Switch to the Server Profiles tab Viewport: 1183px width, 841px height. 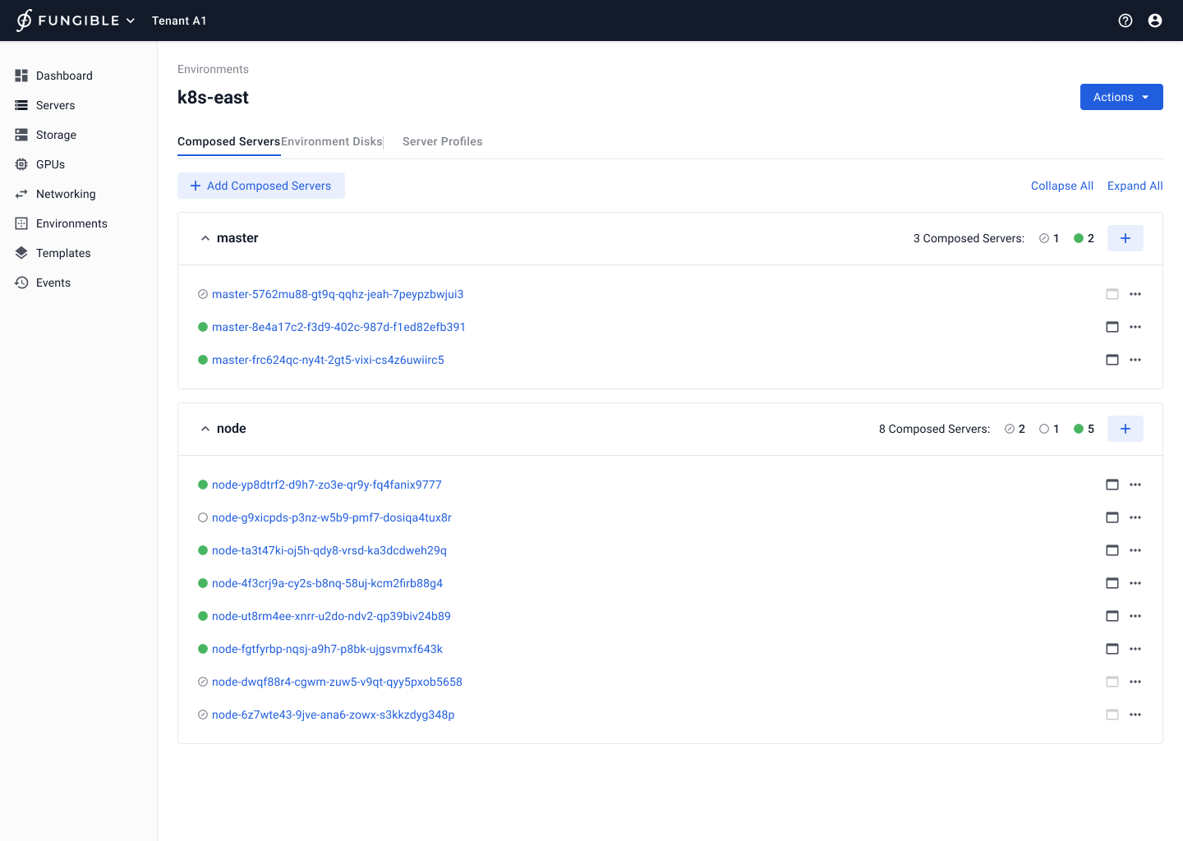click(x=442, y=141)
